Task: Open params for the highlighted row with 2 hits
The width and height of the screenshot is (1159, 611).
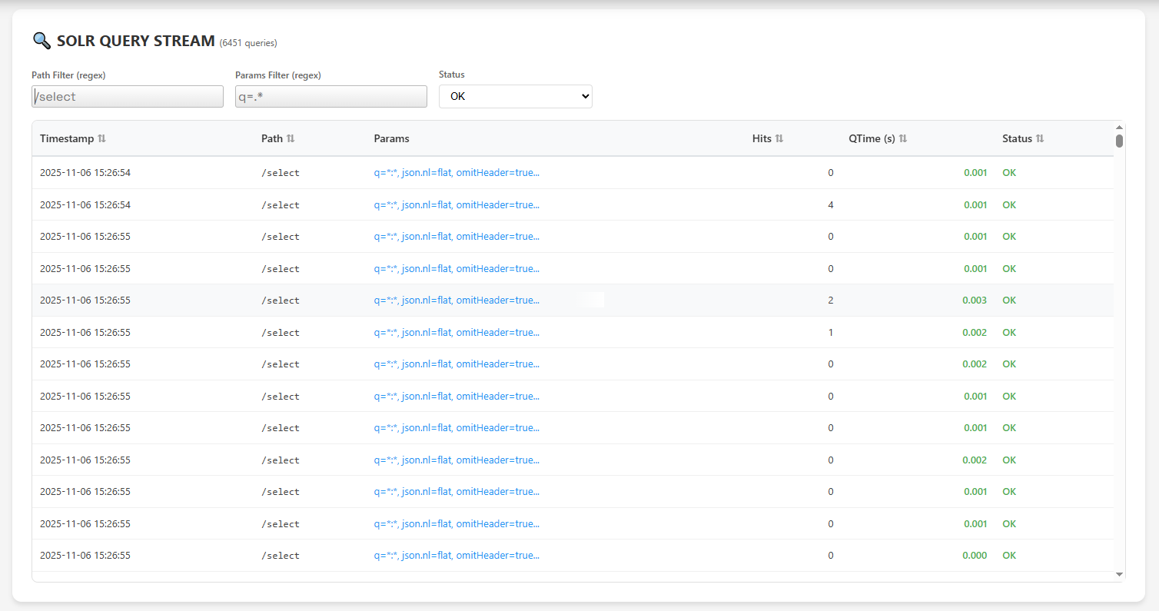Action: point(457,300)
